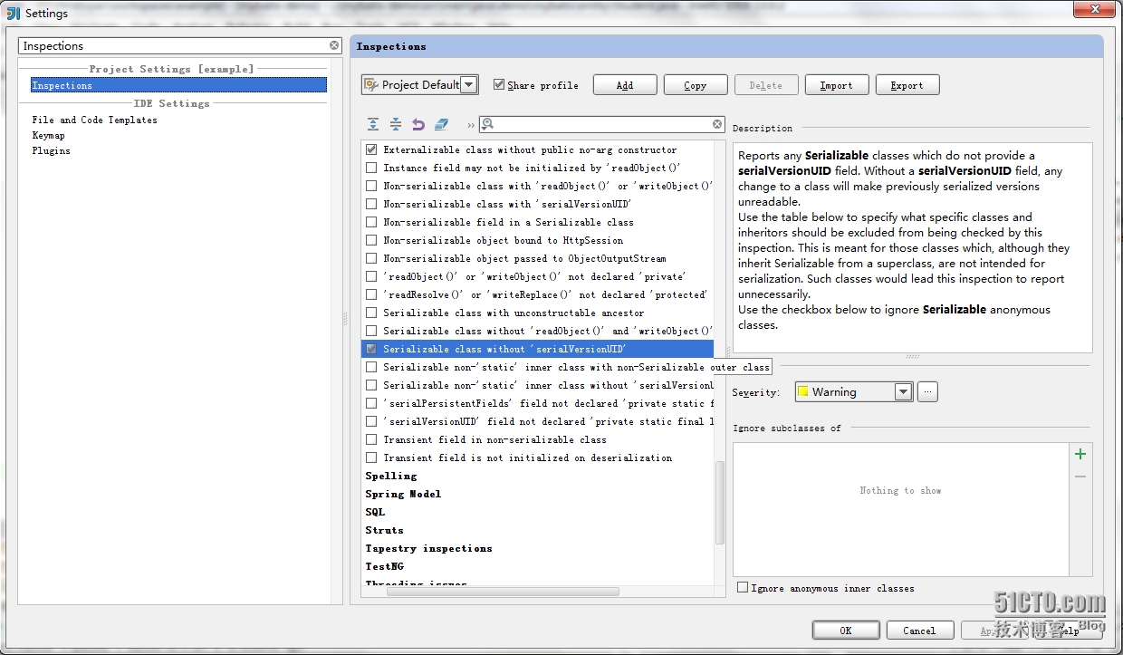Select Keymap in IDE Settings list

[48, 135]
